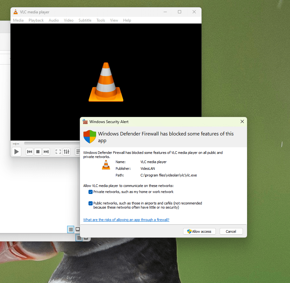Maximize the VLC media player window

(x=180, y=12)
